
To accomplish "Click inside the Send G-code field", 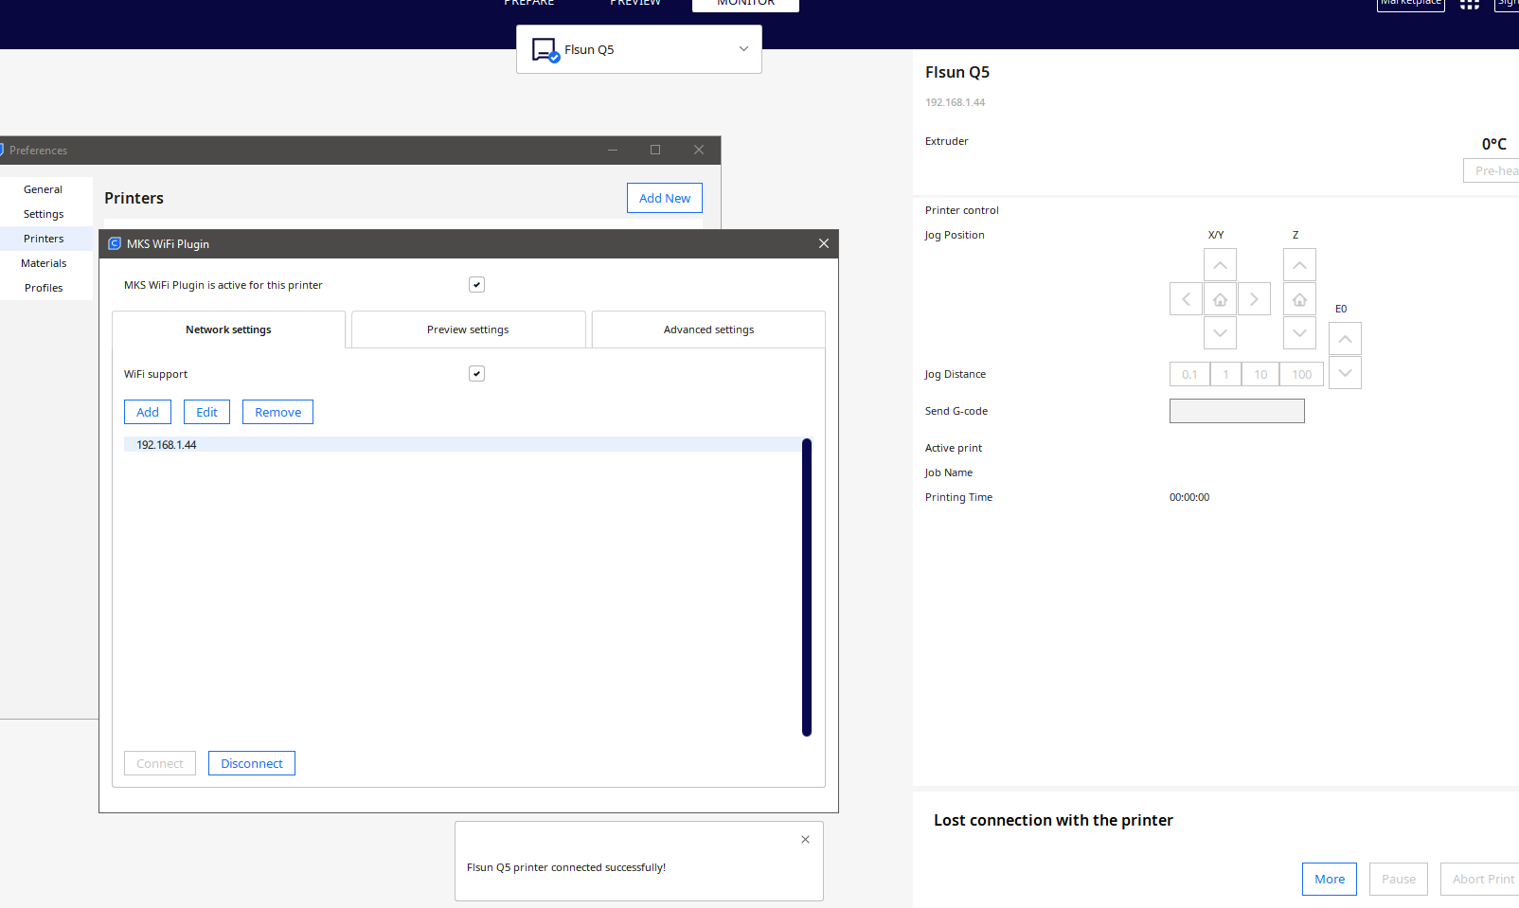I will pos(1237,410).
